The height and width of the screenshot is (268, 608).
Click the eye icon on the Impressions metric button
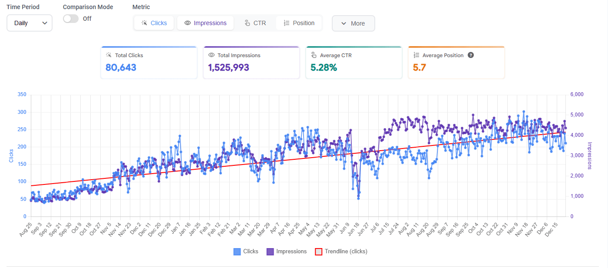188,23
